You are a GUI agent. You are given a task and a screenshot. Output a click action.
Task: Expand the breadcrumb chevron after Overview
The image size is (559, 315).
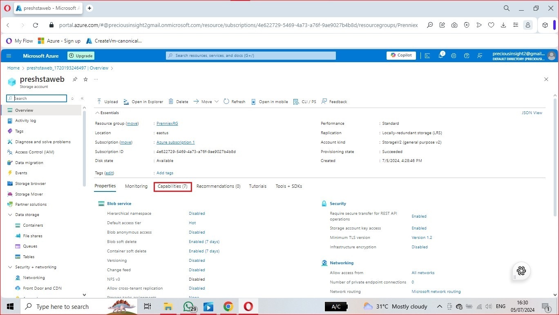tap(112, 68)
